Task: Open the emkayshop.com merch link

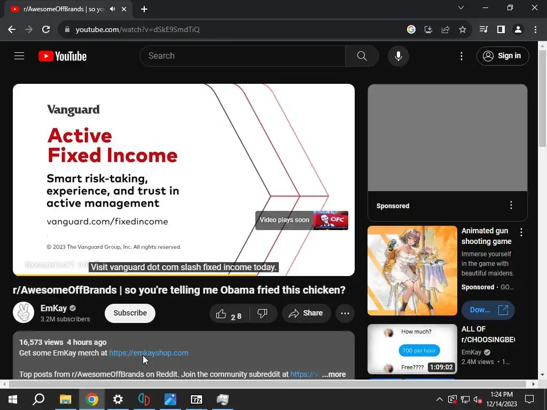Action: 149,353
